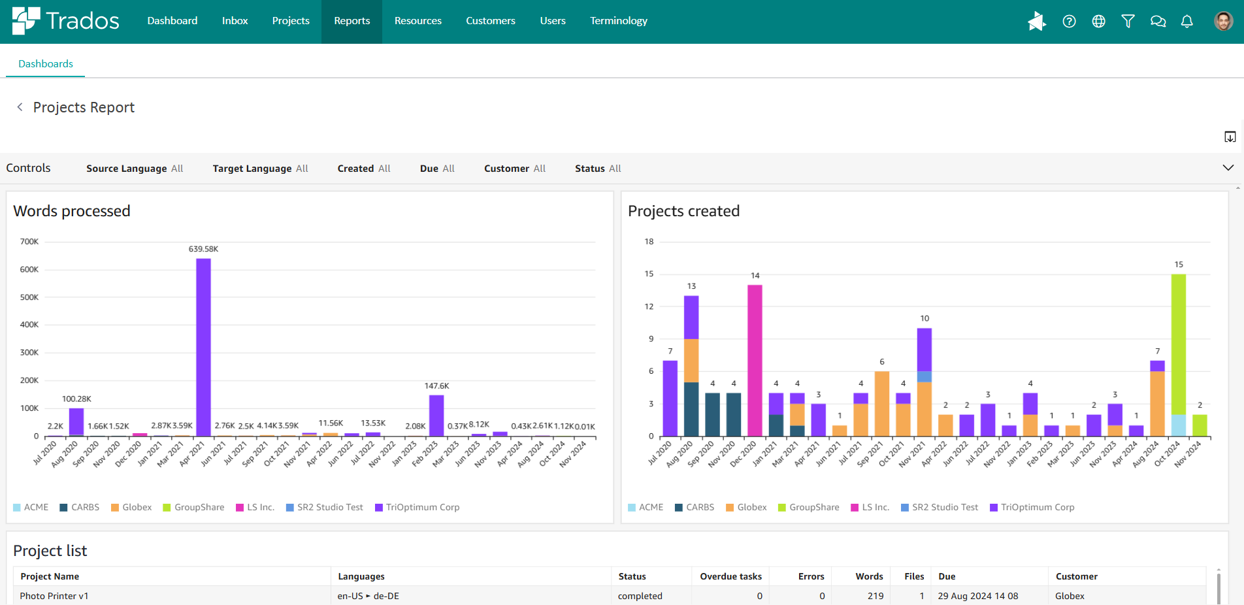Open the Status filter
Image resolution: width=1244 pixels, height=605 pixels.
598,169
